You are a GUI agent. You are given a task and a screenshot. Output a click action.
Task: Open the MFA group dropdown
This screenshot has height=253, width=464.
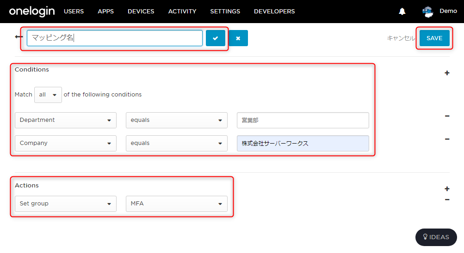(x=177, y=204)
